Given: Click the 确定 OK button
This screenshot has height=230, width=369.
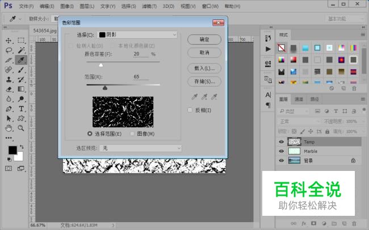Looking at the screenshot, I should 204,39.
